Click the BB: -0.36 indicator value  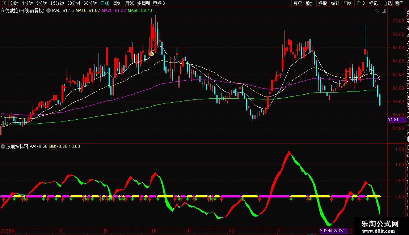coord(58,146)
